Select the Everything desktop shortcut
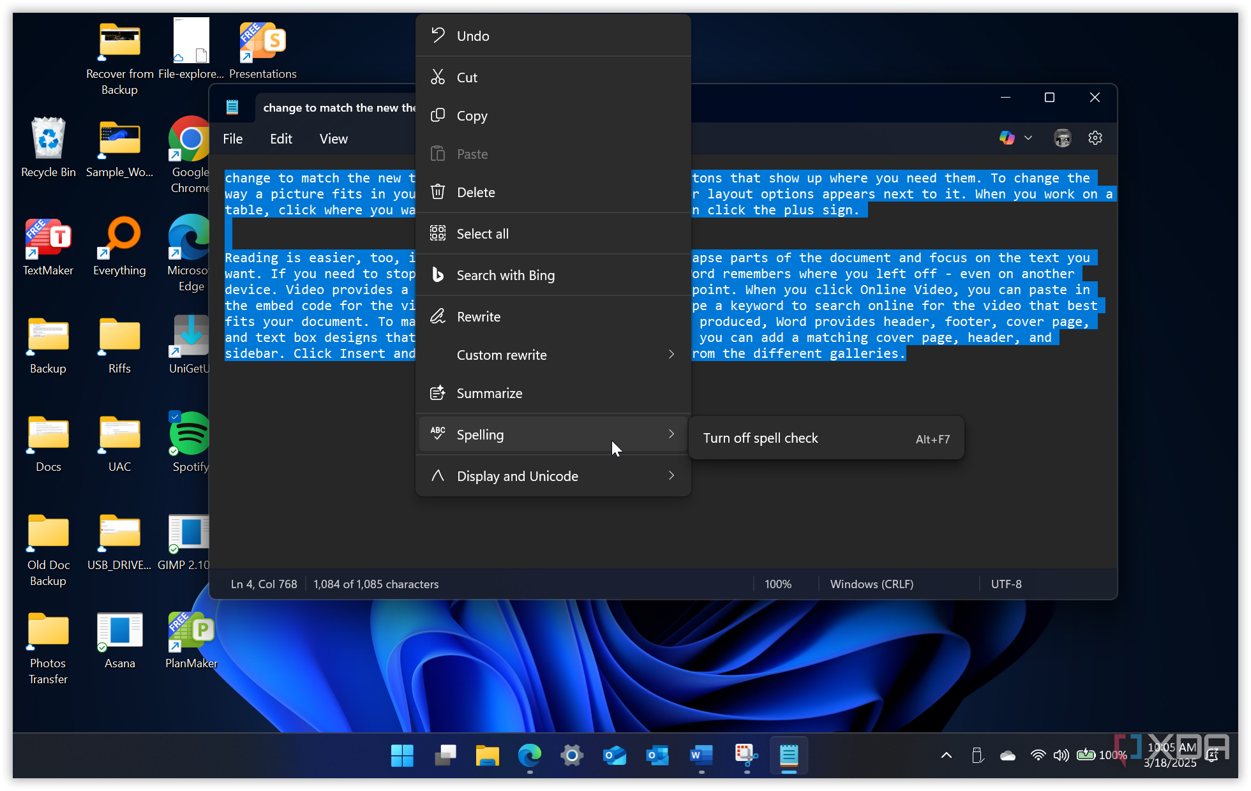The image size is (1251, 791). coord(119,246)
